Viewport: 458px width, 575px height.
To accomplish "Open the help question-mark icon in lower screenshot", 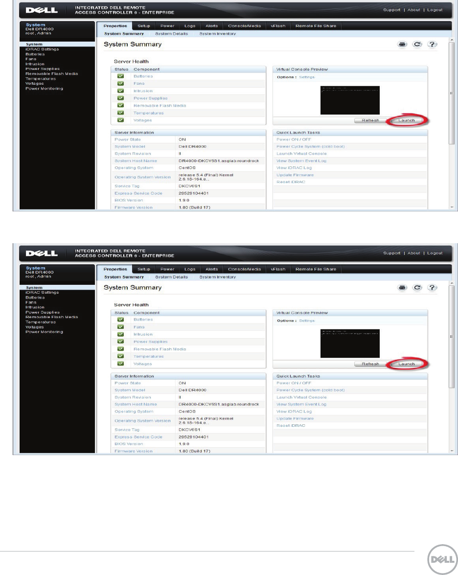I will coord(433,288).
